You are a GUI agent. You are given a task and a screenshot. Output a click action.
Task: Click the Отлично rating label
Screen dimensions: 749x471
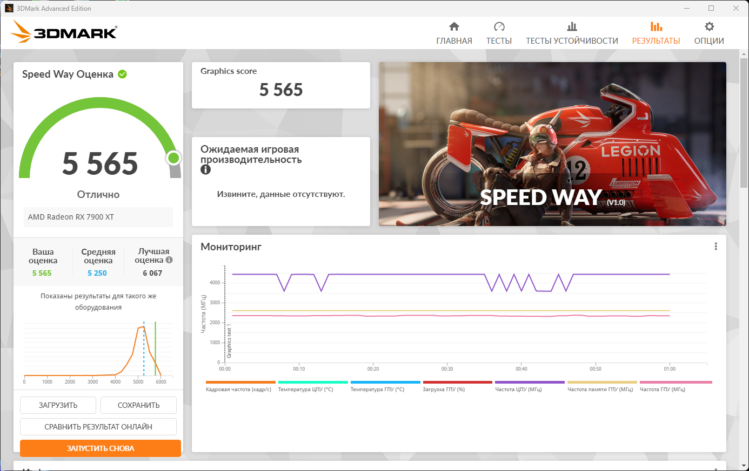[x=98, y=194]
